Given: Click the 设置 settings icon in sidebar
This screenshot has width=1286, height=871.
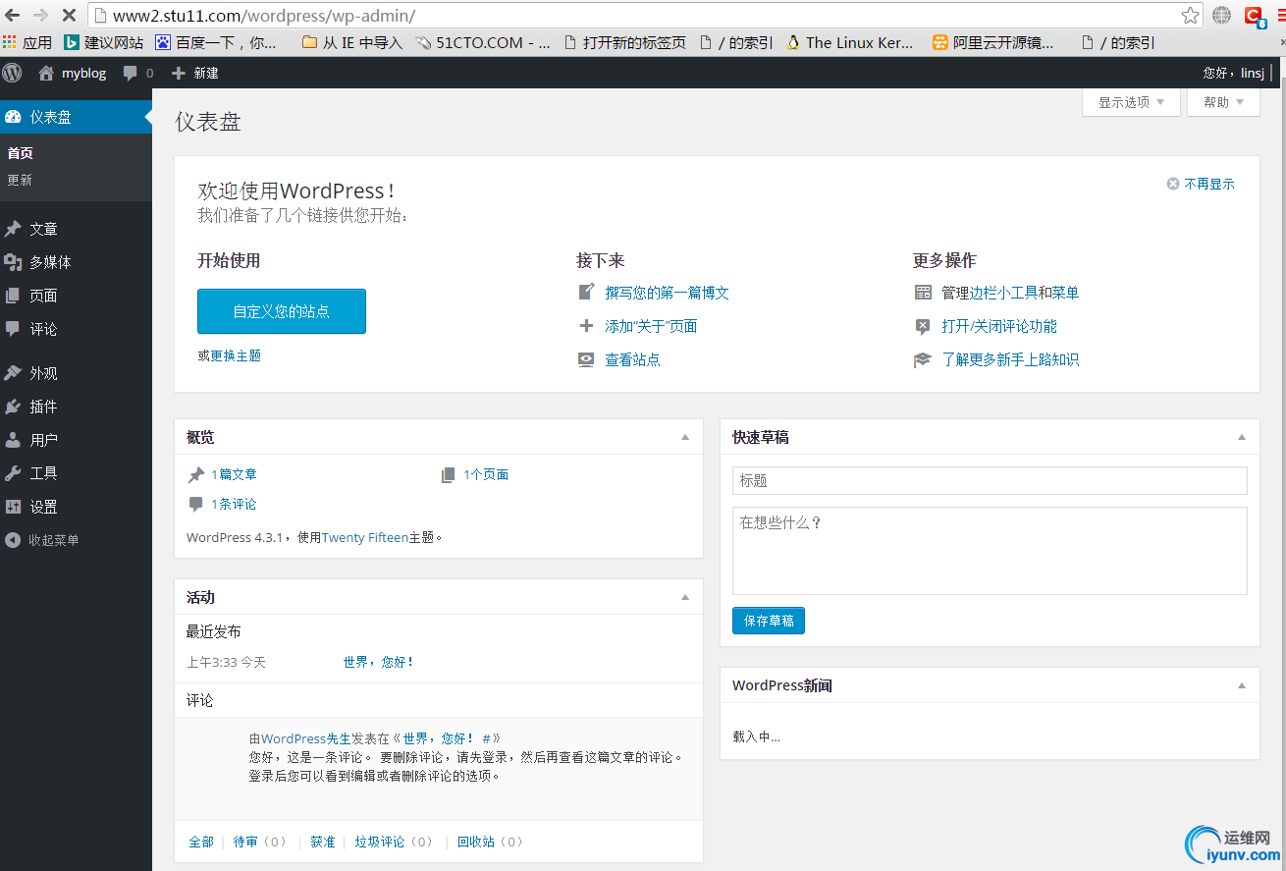Looking at the screenshot, I should (x=13, y=507).
